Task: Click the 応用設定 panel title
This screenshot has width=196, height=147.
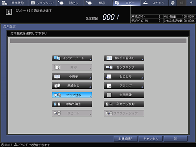Action: pos(9,27)
